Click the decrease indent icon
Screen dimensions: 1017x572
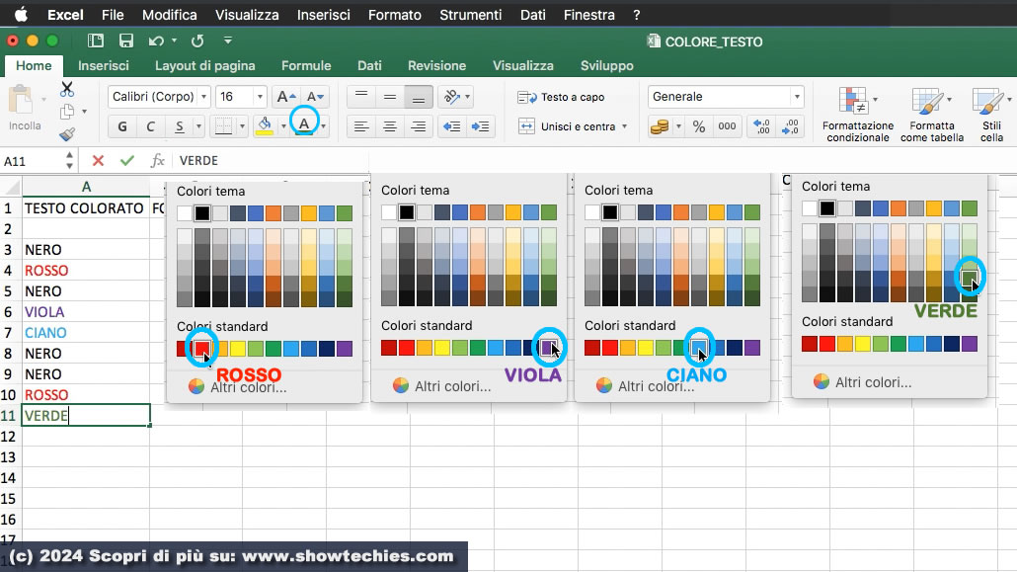tap(451, 126)
